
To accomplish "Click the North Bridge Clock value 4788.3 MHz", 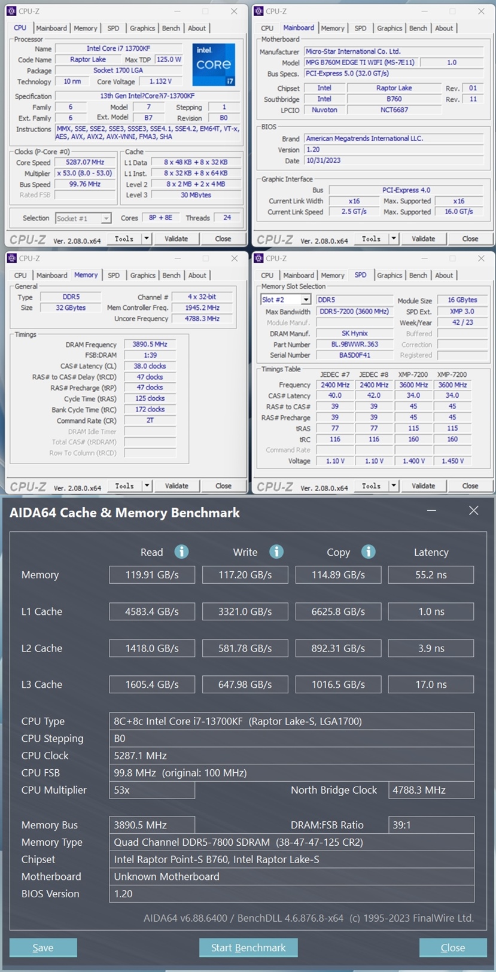I will pos(431,790).
